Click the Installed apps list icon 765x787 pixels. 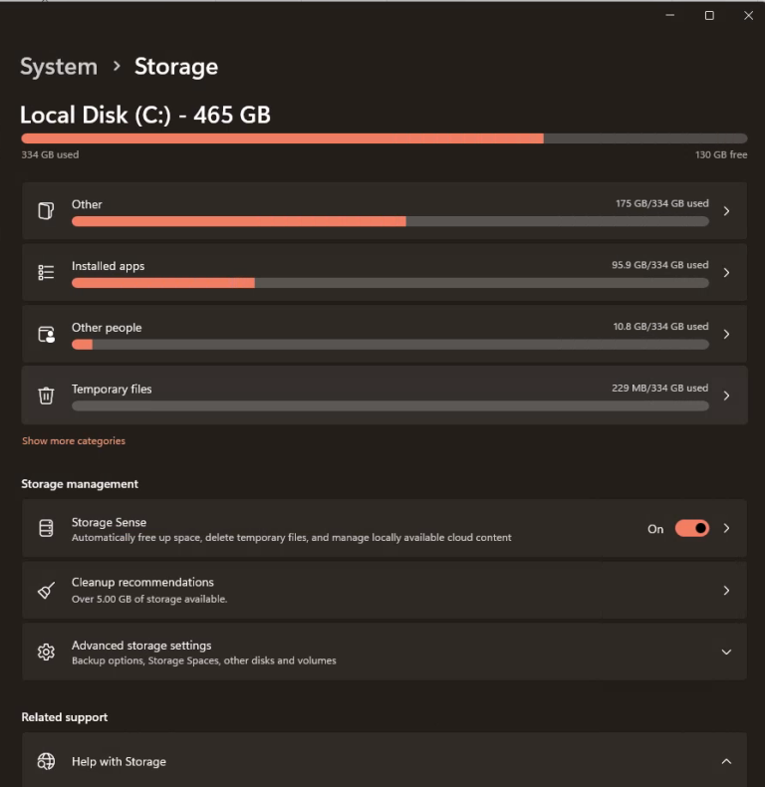click(46, 272)
